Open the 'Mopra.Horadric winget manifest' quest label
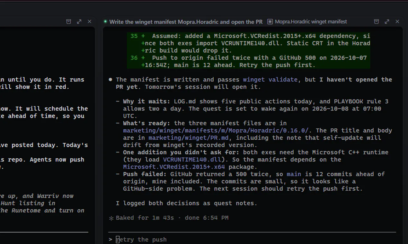 (x=311, y=22)
